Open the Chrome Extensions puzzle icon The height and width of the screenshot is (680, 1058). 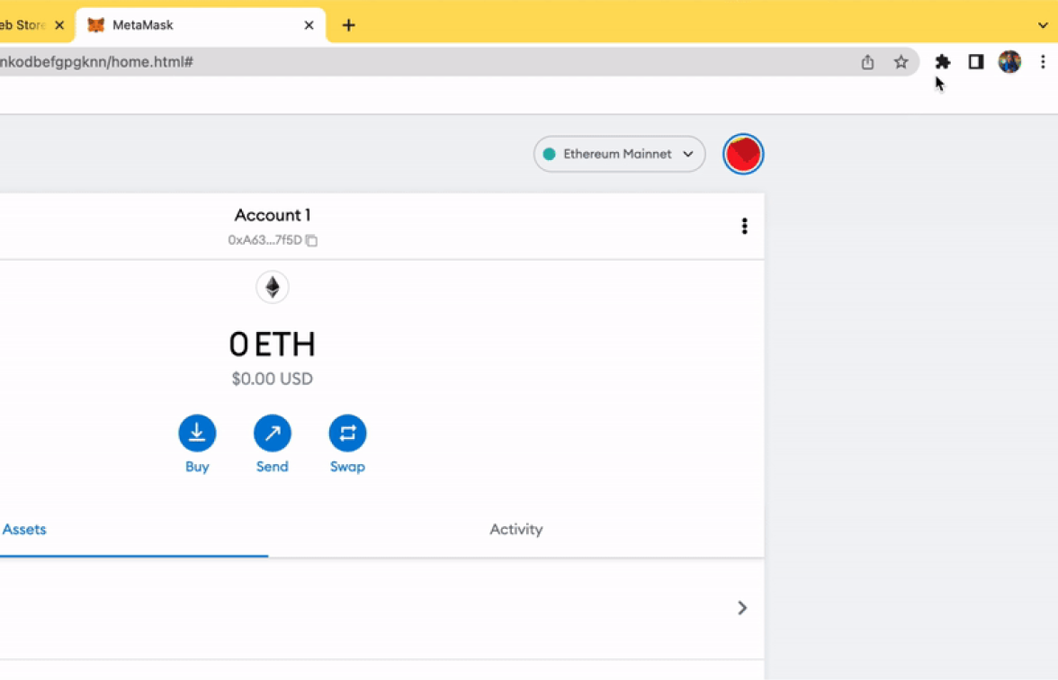(942, 62)
